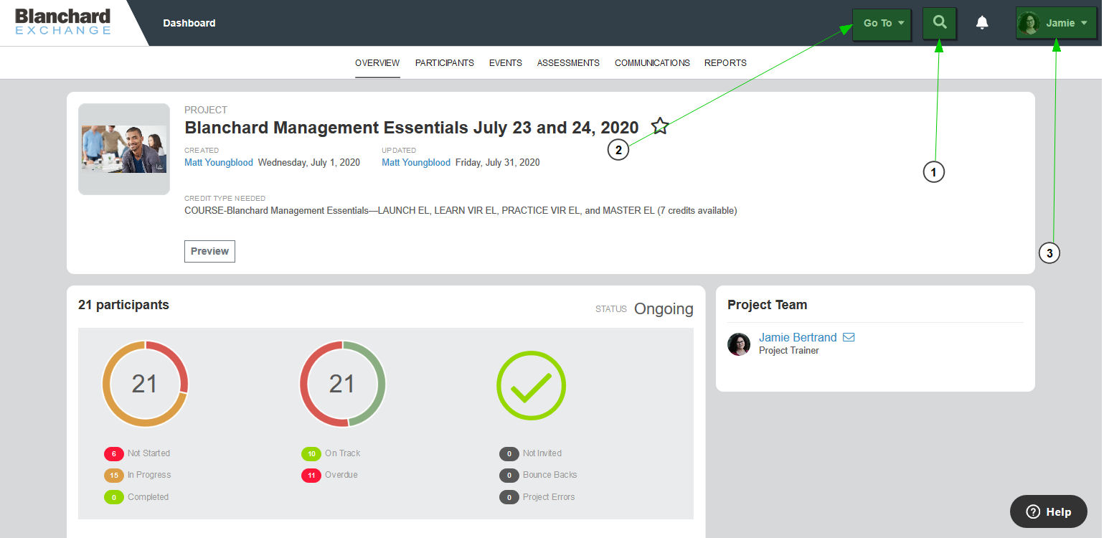1104x538 pixels.
Task: Click Jamie's avatar in the top bar
Action: 1029,23
